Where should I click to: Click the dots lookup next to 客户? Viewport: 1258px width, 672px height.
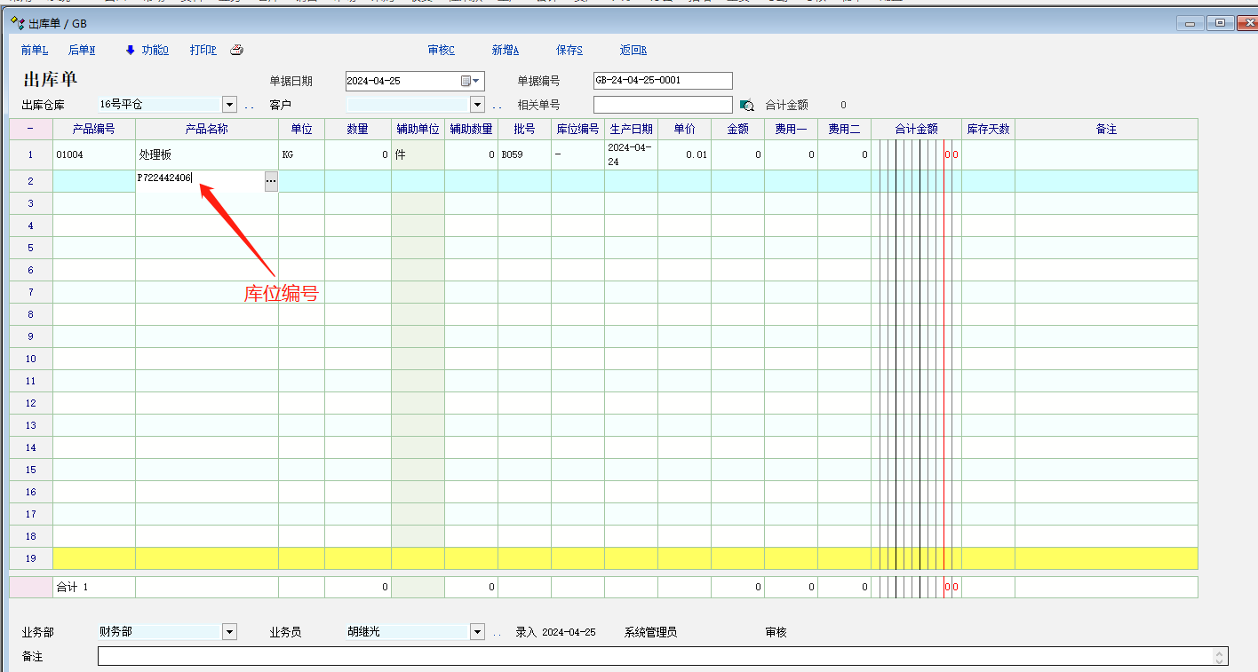[x=497, y=106]
